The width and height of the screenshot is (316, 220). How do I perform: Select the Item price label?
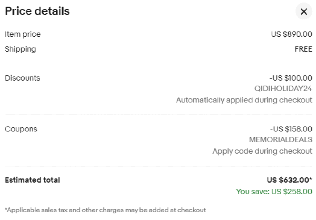point(23,34)
